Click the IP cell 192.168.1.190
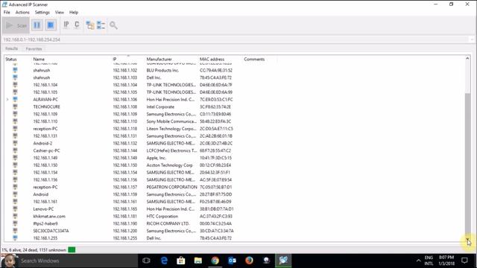 pos(125,223)
